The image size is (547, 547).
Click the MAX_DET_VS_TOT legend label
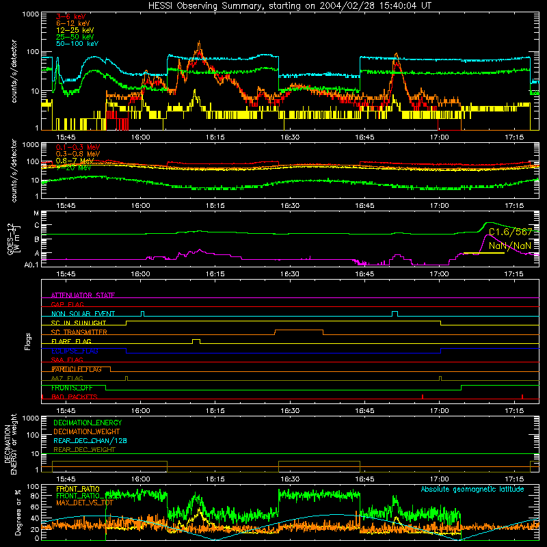85,503
